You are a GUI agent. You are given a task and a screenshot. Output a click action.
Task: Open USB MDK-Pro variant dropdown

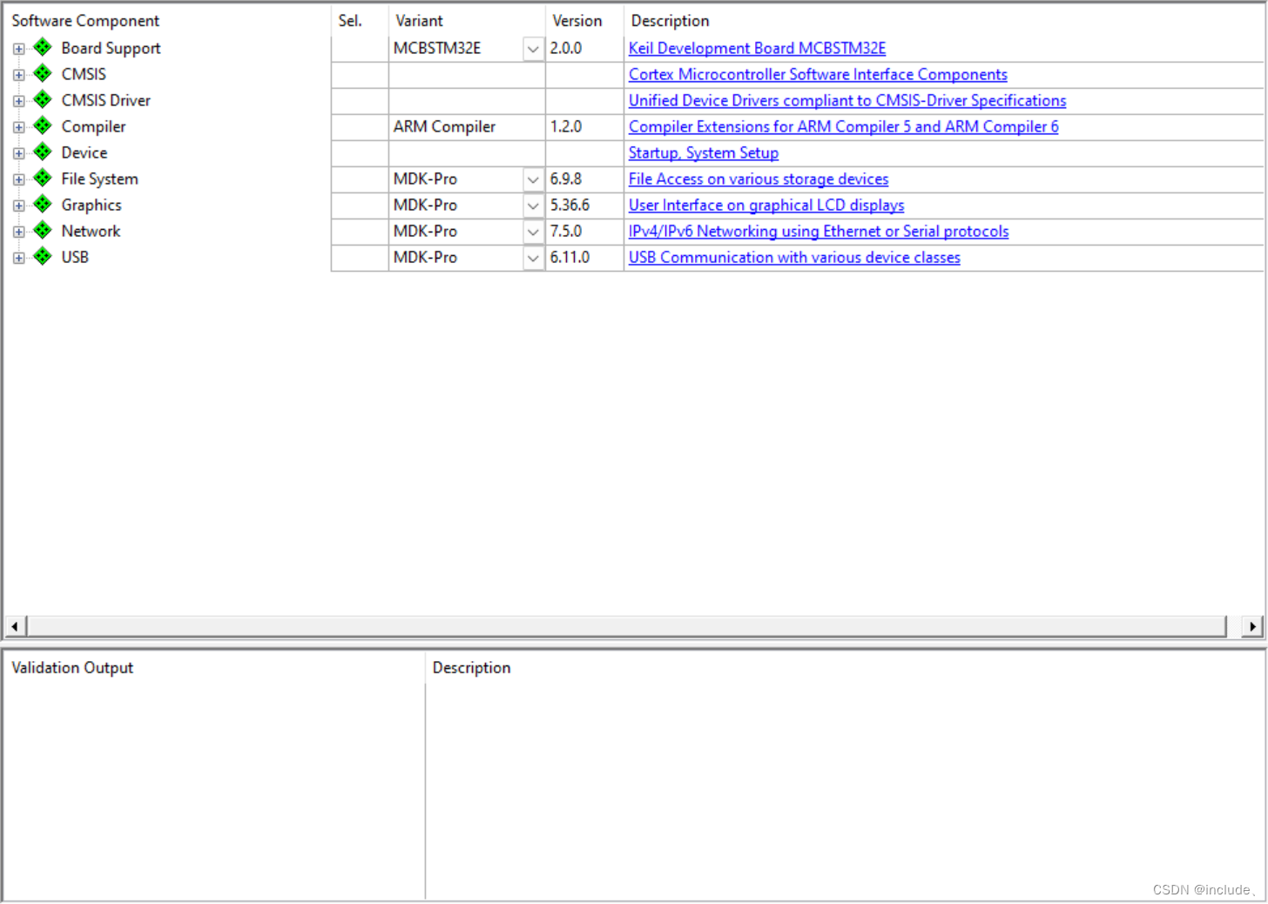point(533,258)
